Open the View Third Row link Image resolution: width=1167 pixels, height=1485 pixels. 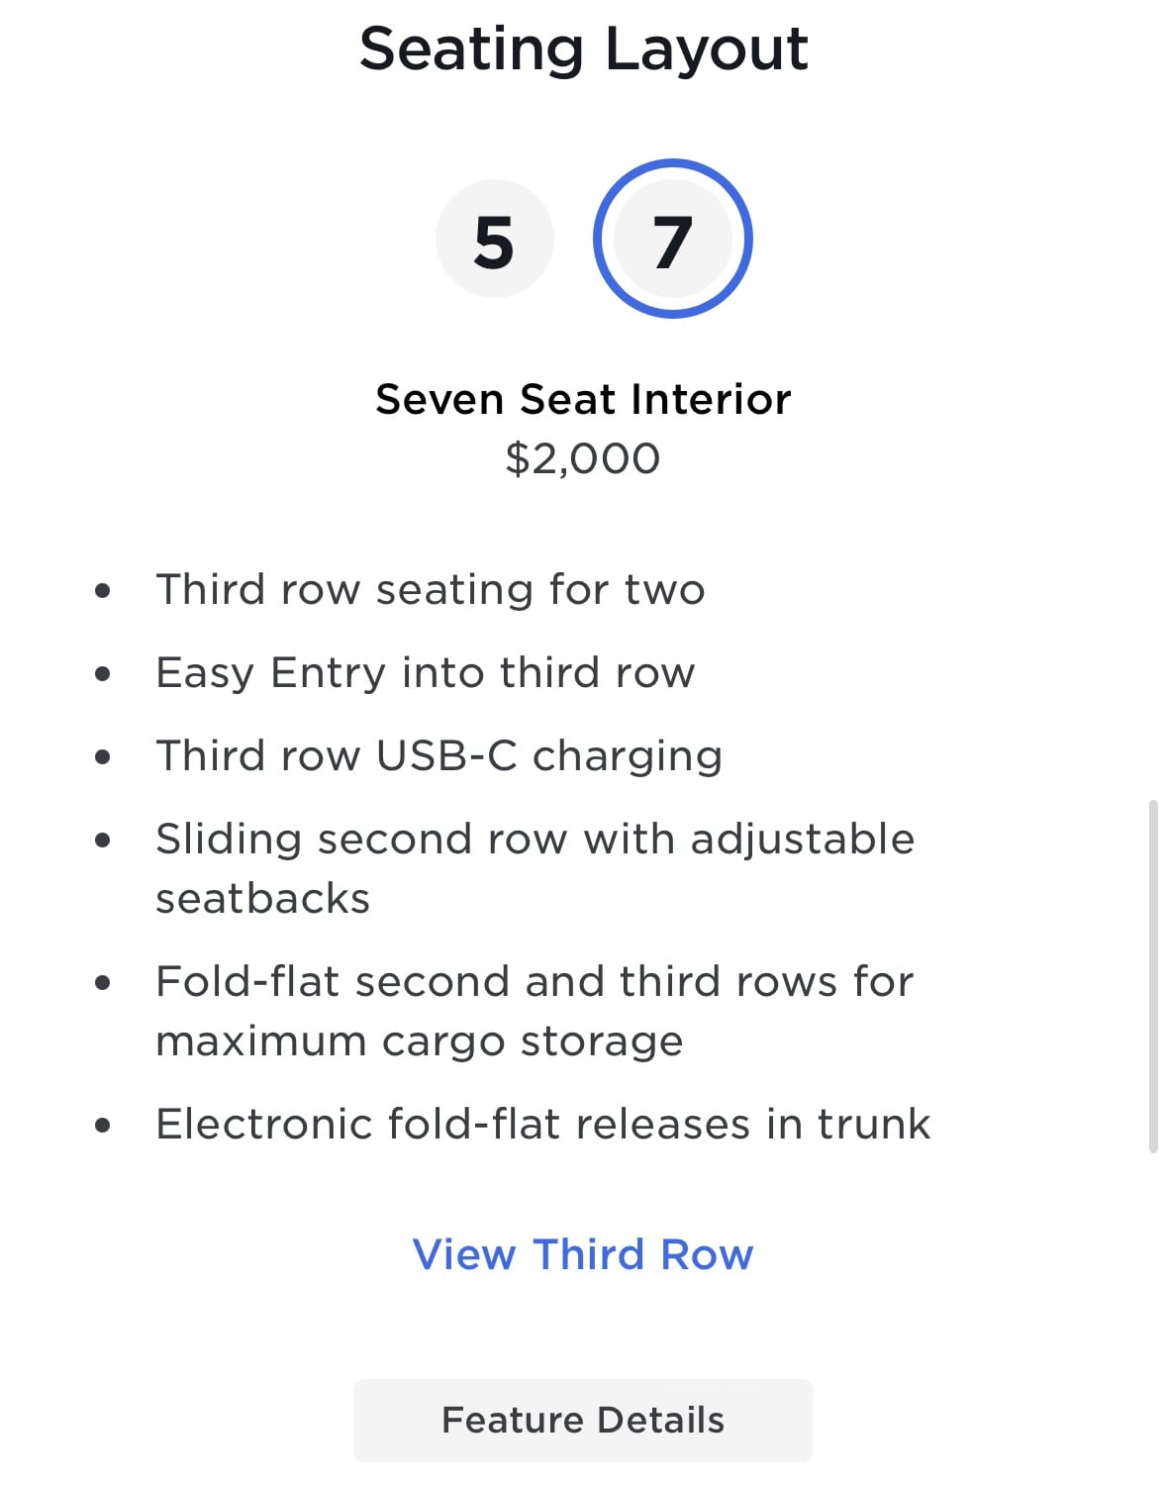point(583,1254)
